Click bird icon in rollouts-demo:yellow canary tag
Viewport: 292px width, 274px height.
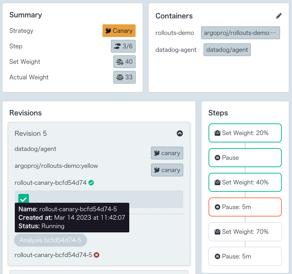click(x=157, y=170)
